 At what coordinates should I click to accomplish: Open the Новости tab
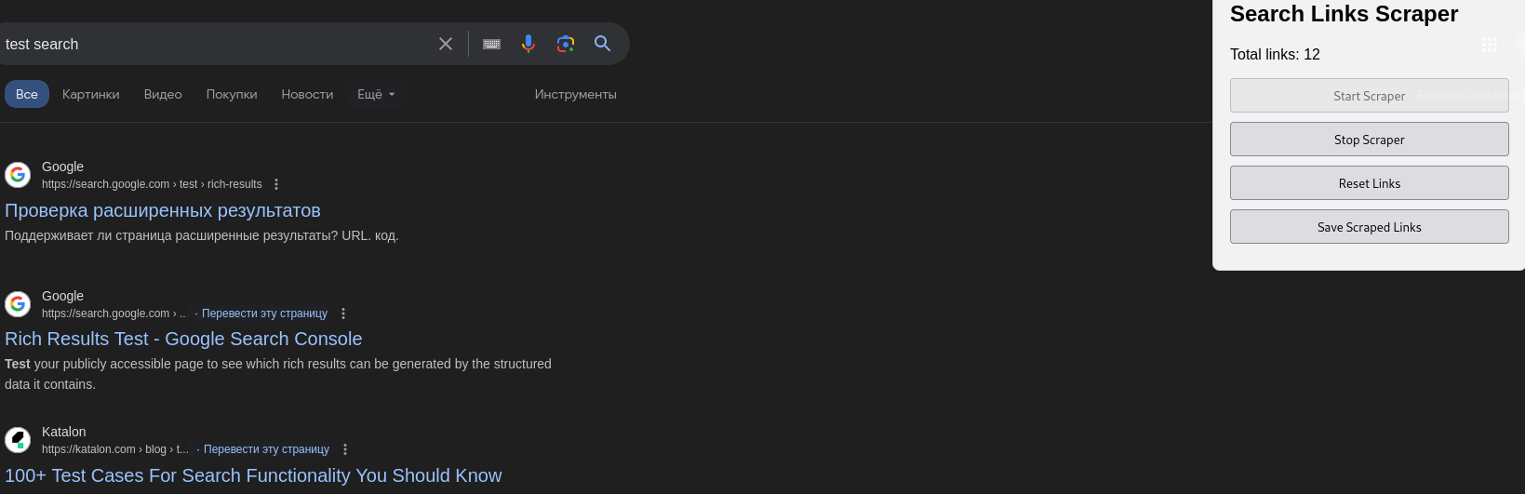tap(307, 94)
